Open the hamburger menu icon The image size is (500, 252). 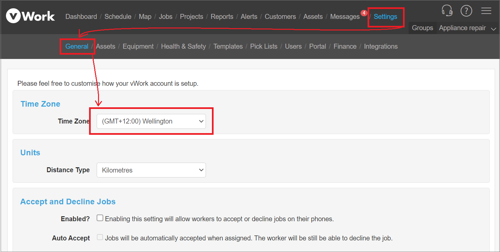pyautogui.click(x=486, y=11)
